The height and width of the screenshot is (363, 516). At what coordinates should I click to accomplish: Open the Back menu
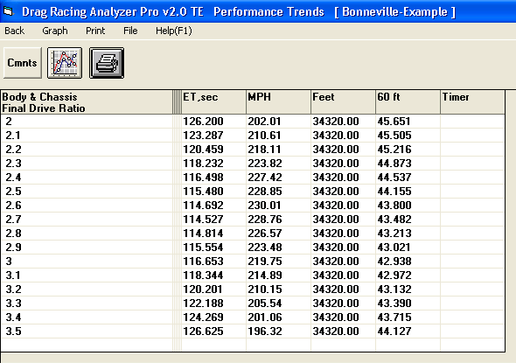tap(15, 31)
